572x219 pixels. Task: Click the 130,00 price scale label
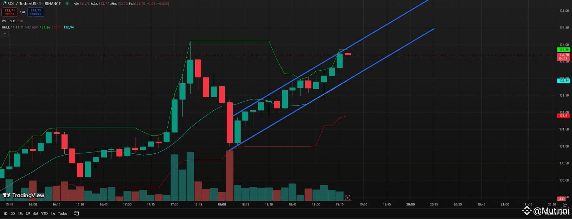point(564,180)
